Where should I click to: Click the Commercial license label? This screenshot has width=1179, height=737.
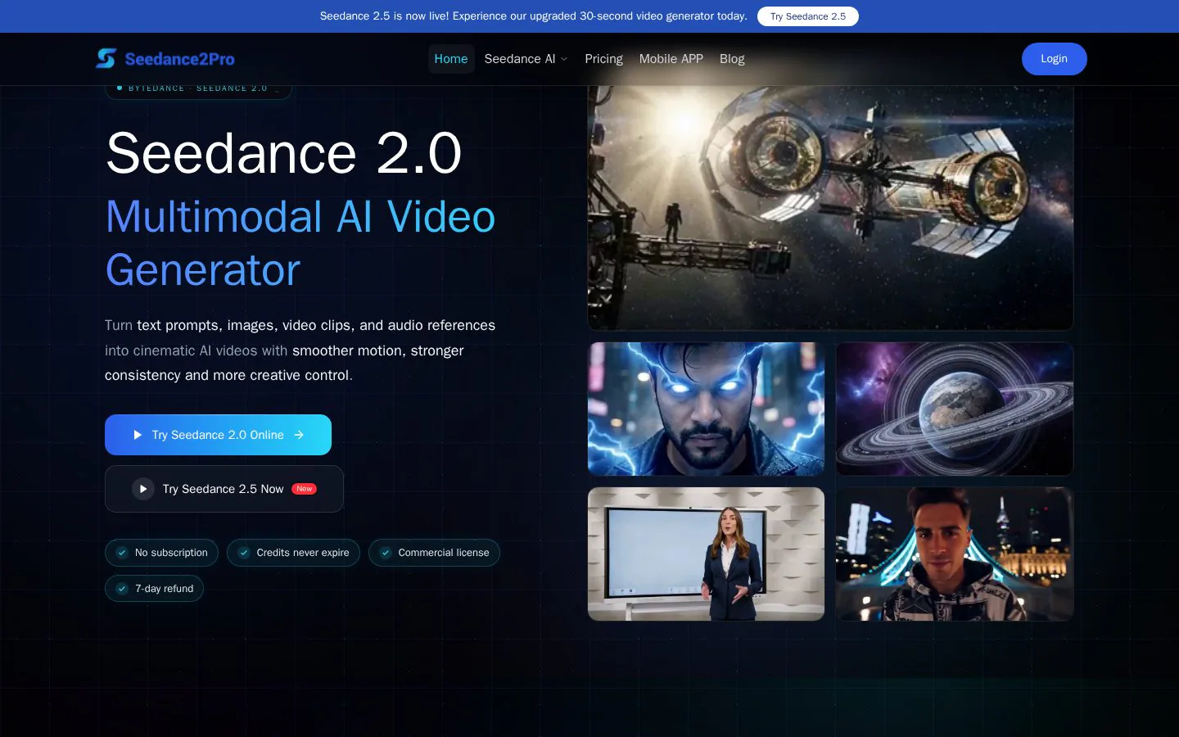click(x=444, y=553)
